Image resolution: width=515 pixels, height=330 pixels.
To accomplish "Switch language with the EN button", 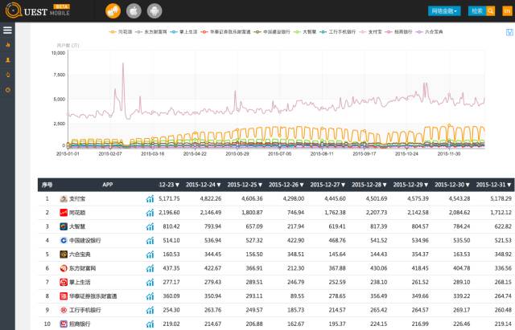I will point(508,11).
